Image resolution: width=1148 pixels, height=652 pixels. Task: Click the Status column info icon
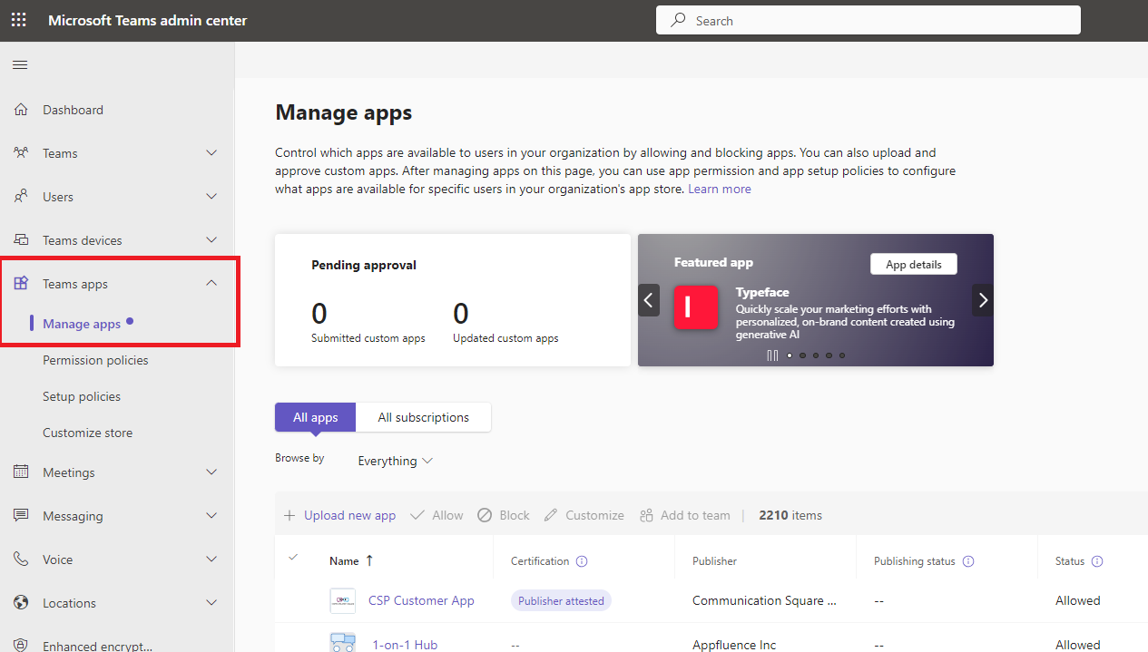[1097, 561]
